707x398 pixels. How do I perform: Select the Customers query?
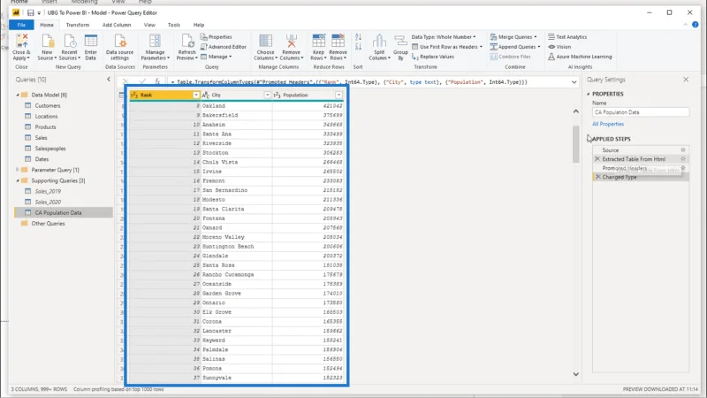[48, 105]
